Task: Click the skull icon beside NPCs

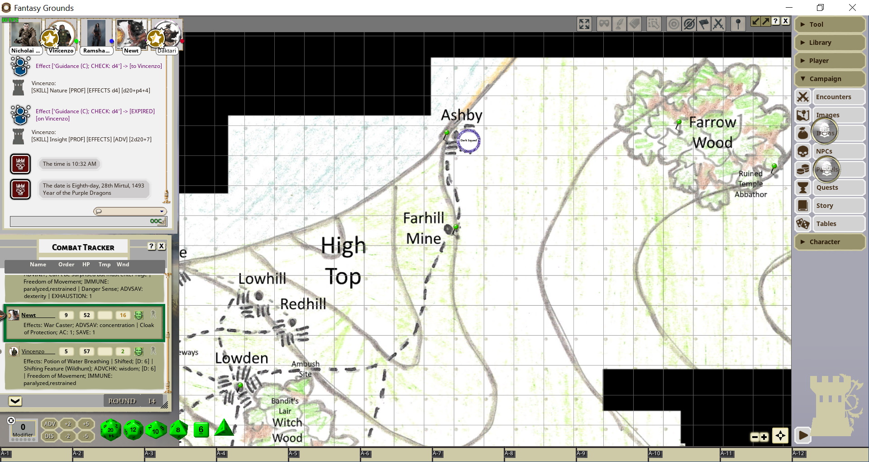Action: coord(803,151)
